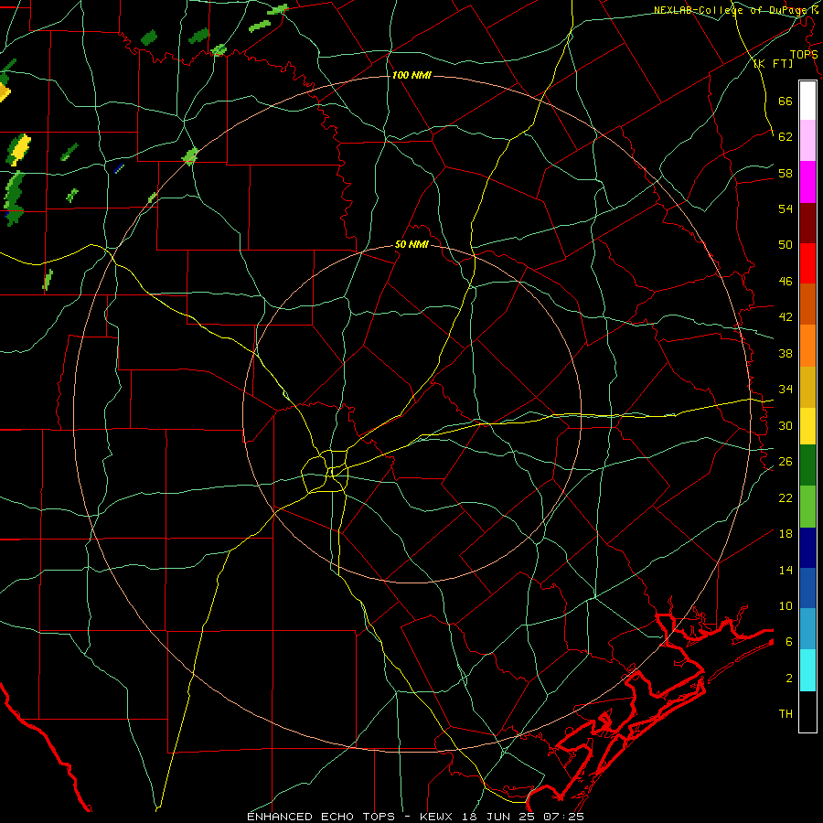
Task: Click the '100 NMI' range ring label
Action: 411,76
